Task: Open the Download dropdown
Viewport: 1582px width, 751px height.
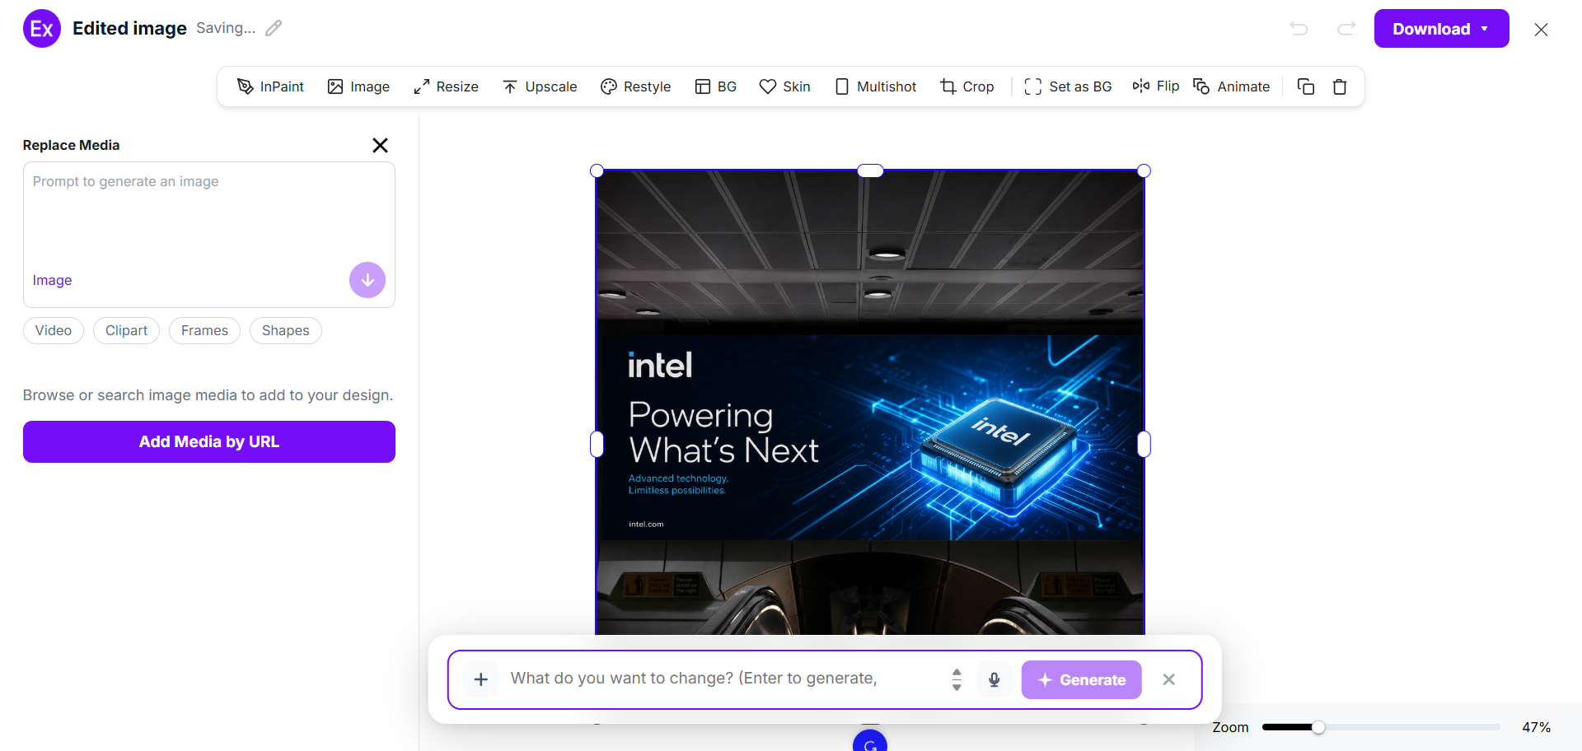Action: point(1442,29)
